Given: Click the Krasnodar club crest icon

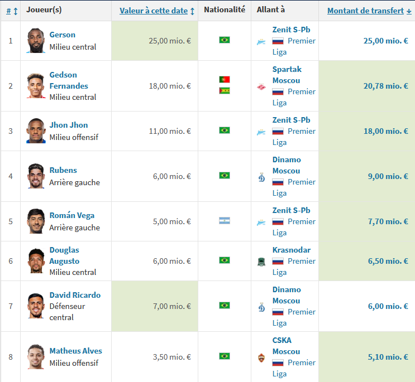Looking at the screenshot, I should (261, 262).
